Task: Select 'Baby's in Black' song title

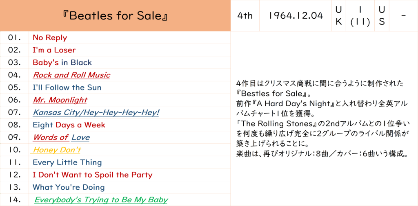Action: (x=62, y=62)
